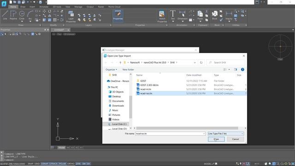295x166 pixels.
Task: Switch to the Annotate ribbon tab
Action: [44, 7]
